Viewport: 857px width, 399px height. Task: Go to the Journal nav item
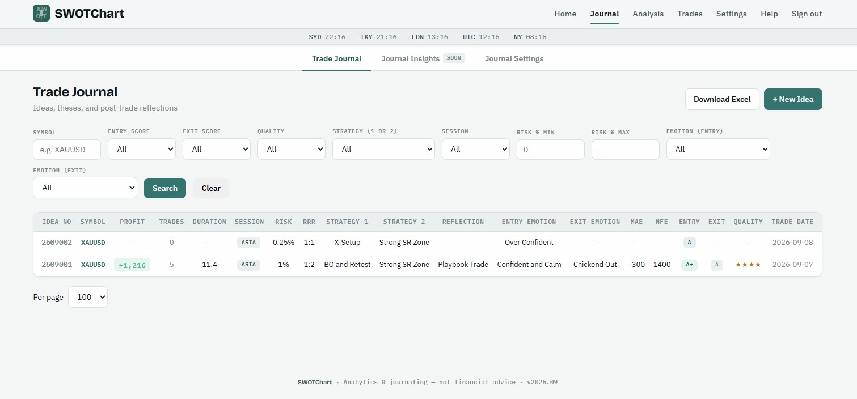pos(605,14)
